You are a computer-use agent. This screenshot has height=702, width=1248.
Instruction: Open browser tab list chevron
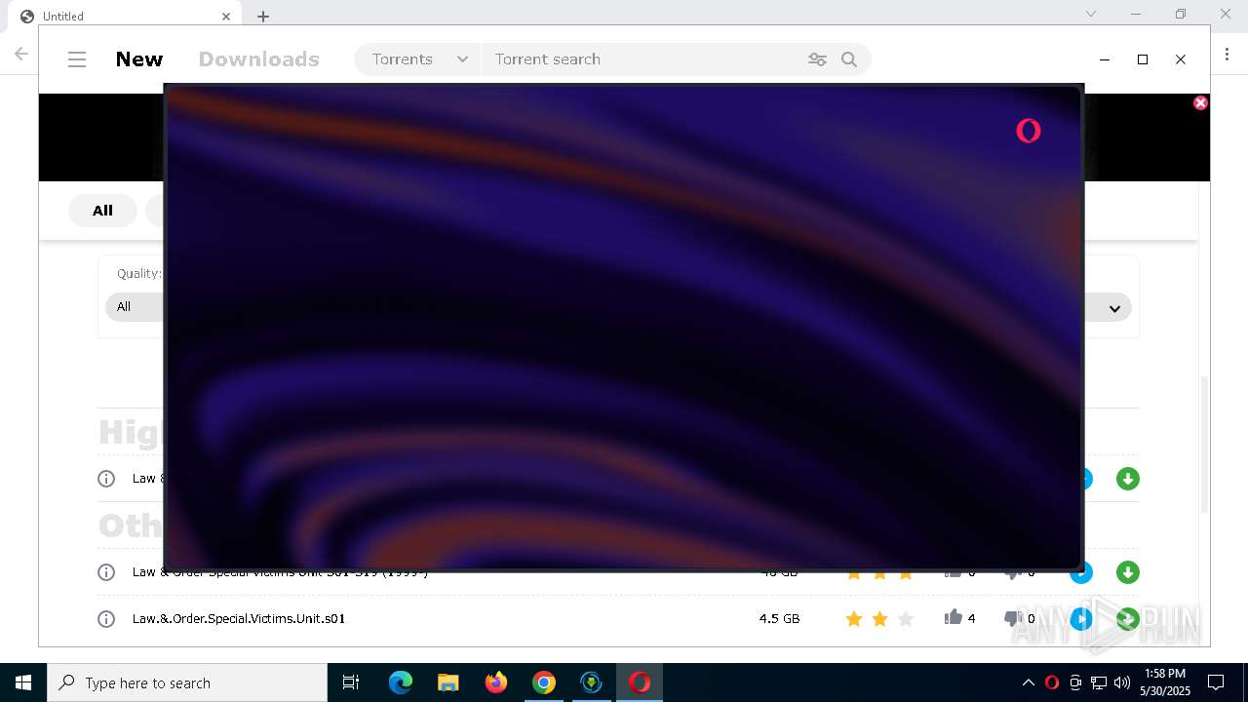(x=1091, y=14)
